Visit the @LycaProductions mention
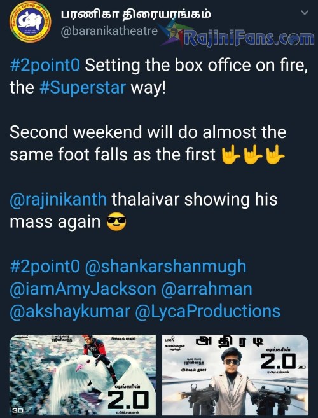Image resolution: width=318 pixels, height=418 pixels. (x=207, y=312)
